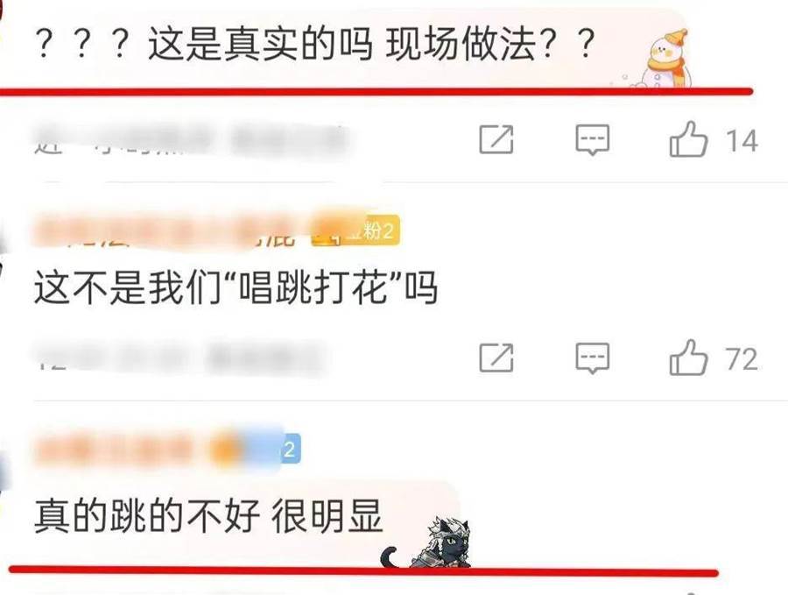
Task: Like the comment with 72 likes
Action: (x=688, y=358)
